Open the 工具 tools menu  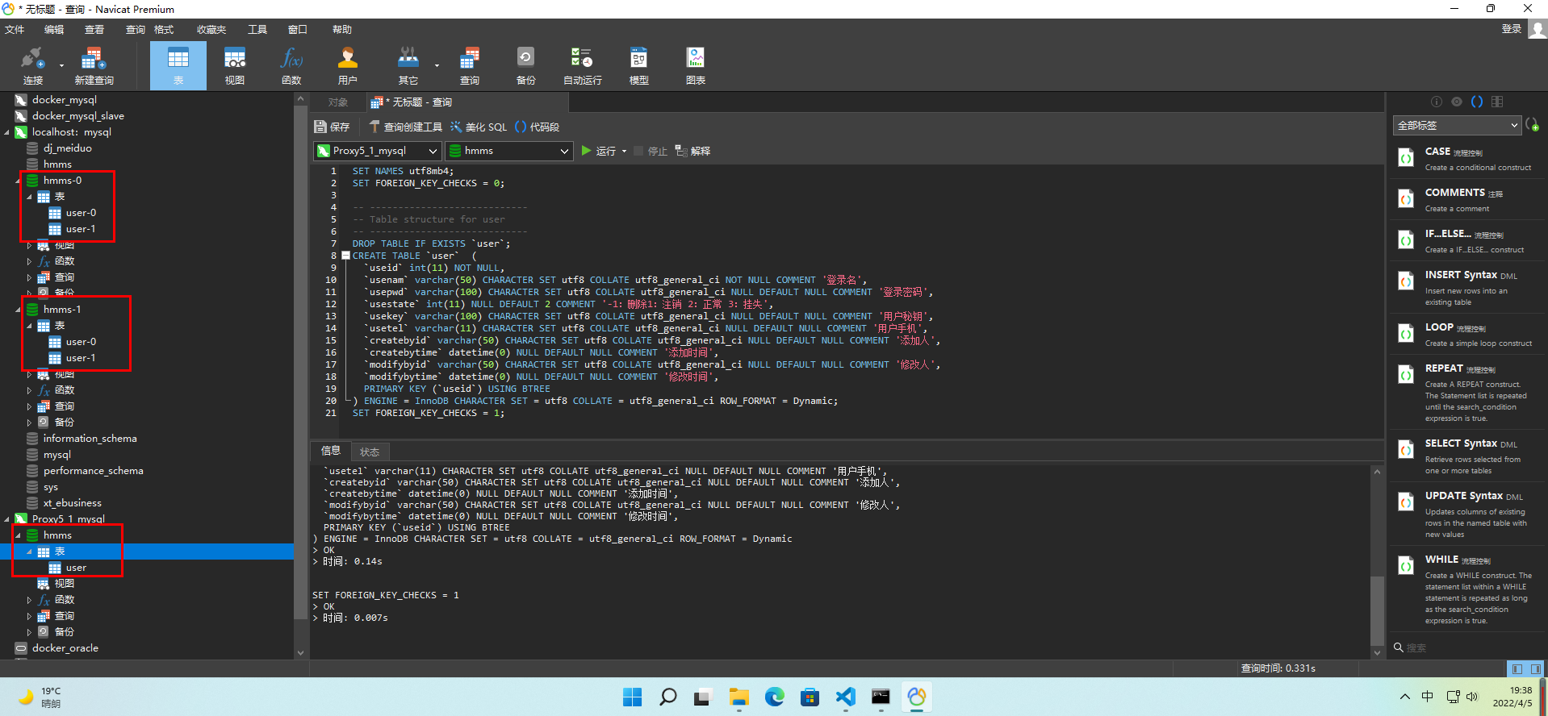(x=257, y=29)
